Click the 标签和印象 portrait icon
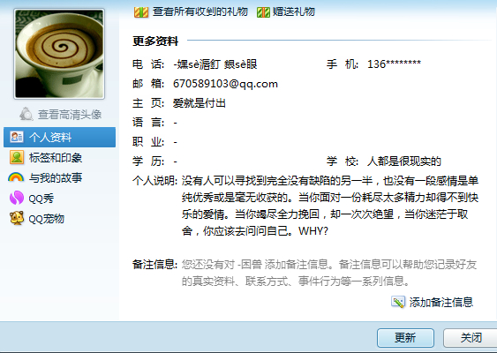 point(17,157)
